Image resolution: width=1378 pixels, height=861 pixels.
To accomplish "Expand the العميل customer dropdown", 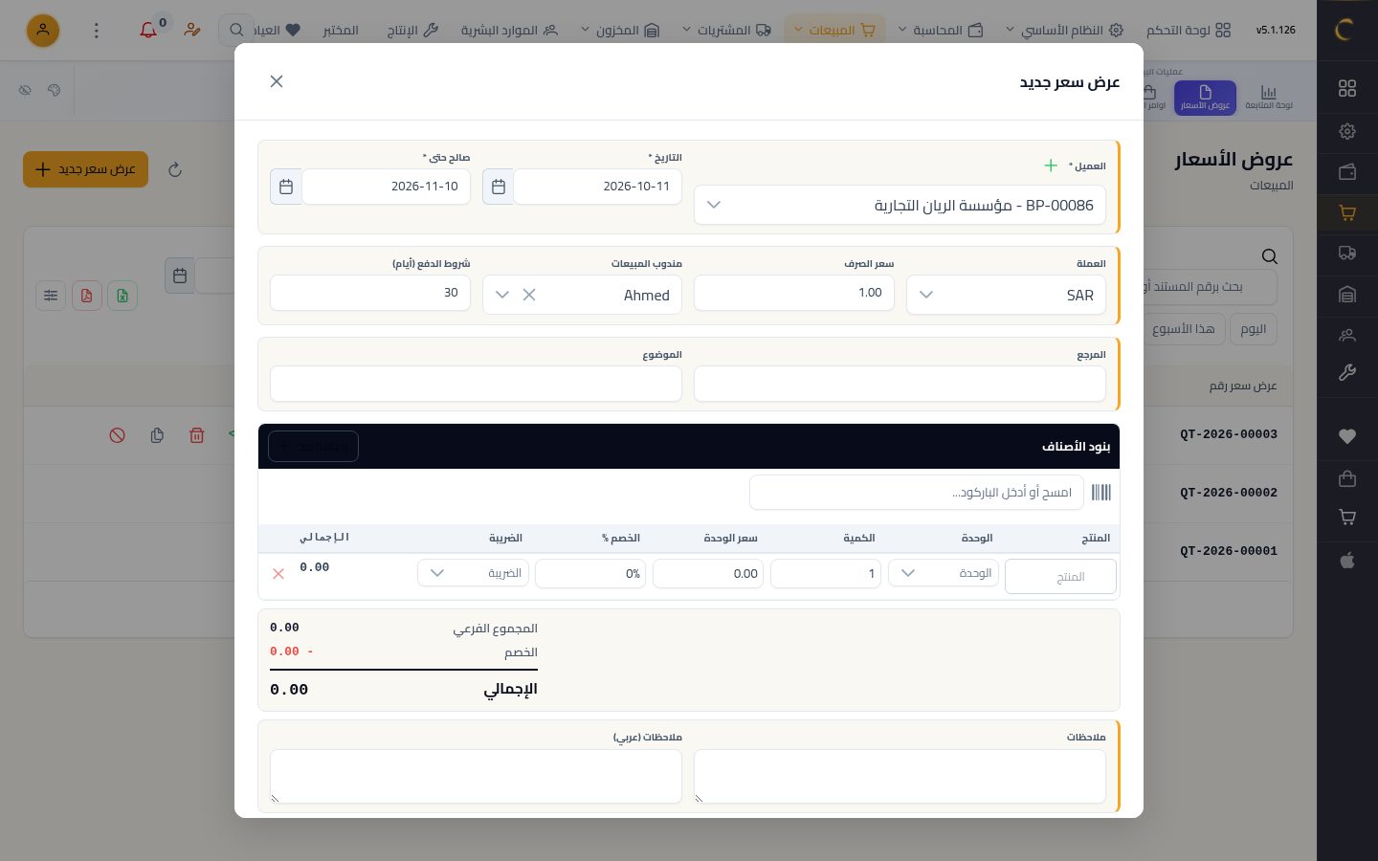I will coord(900,205).
